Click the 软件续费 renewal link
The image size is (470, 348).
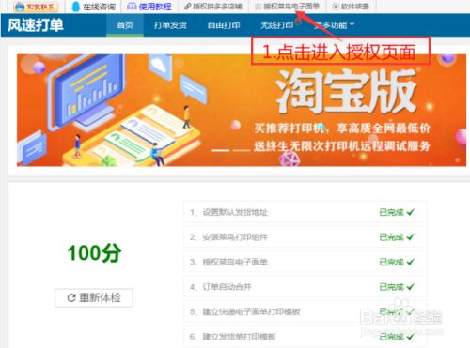point(351,7)
